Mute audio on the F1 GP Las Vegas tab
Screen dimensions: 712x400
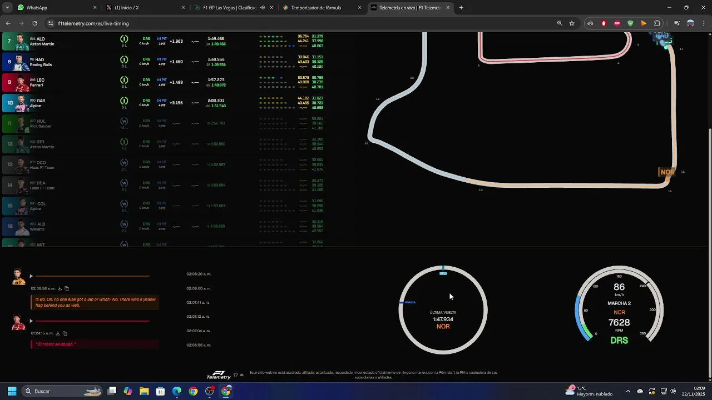263,8
